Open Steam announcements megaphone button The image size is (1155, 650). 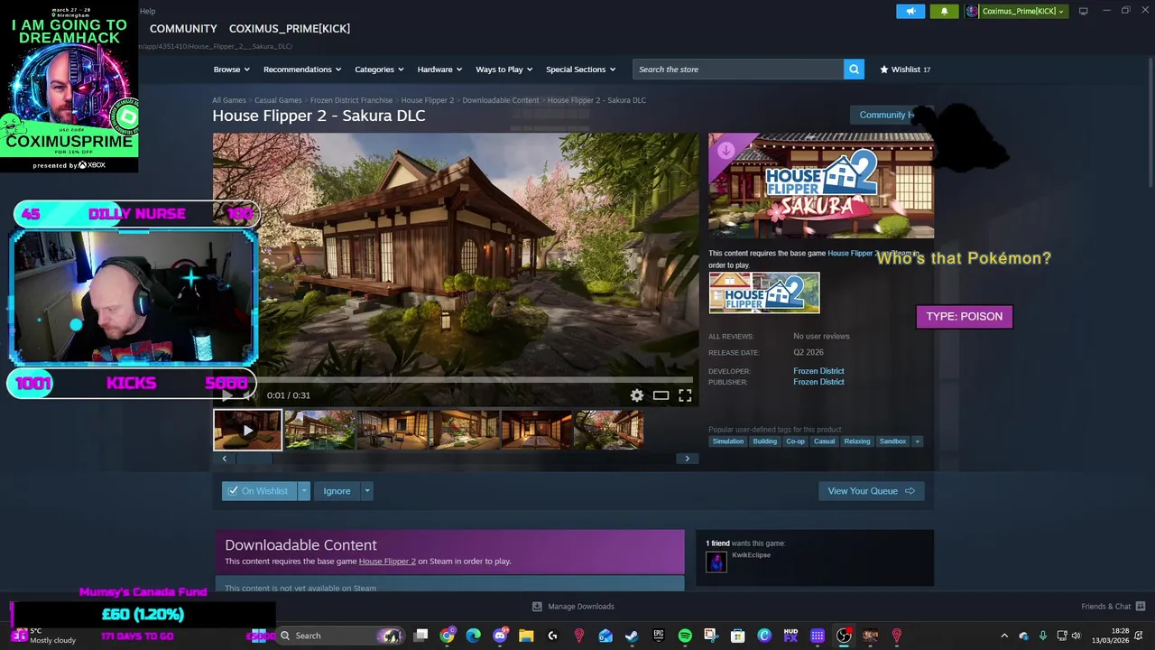(x=910, y=11)
